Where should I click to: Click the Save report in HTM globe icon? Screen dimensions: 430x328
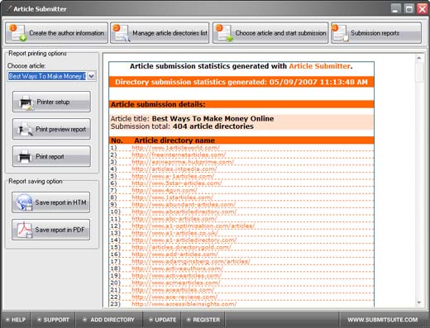click(x=24, y=202)
